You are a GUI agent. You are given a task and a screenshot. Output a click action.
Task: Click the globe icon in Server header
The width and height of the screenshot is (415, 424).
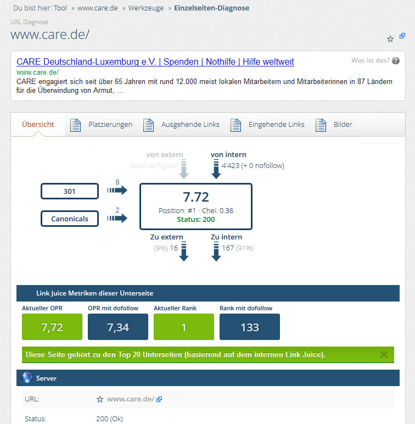[27, 377]
